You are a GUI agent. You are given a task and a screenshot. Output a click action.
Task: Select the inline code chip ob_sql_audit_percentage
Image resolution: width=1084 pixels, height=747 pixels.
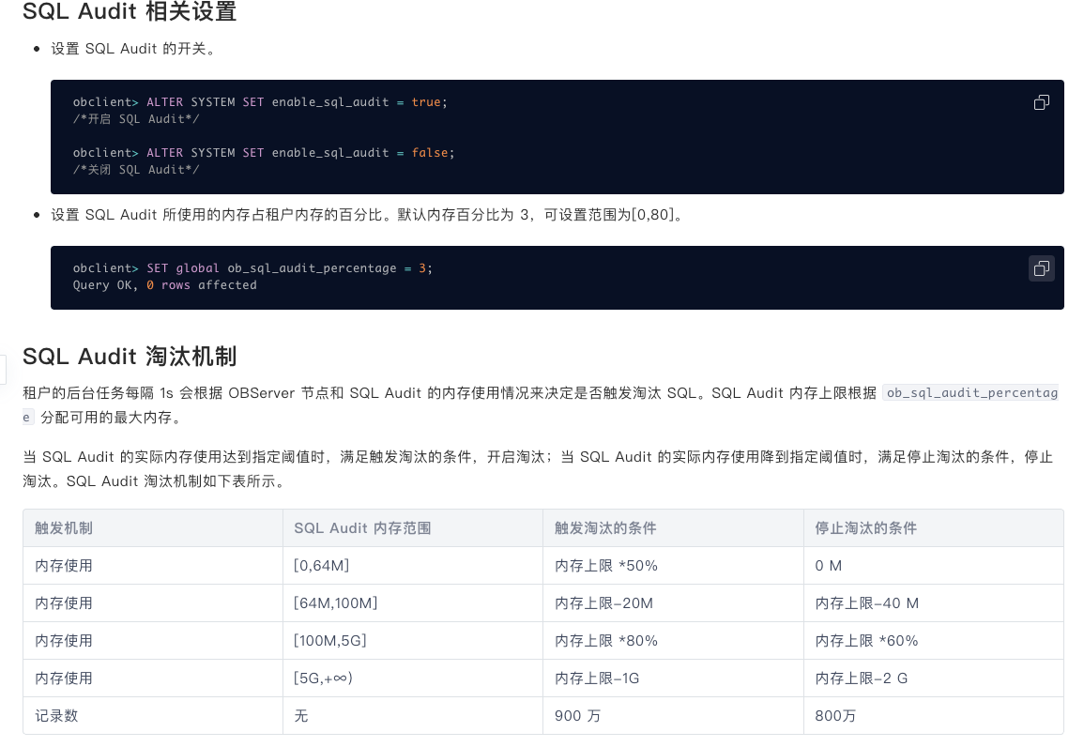coord(971,392)
